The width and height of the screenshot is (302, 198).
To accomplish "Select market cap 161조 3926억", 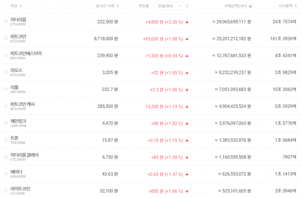I will tap(283, 39).
